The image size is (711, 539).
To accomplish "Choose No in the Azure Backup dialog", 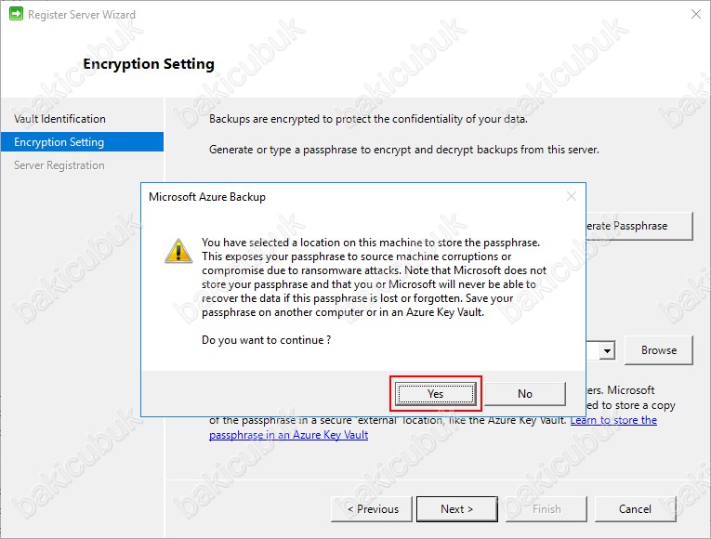I will point(525,393).
